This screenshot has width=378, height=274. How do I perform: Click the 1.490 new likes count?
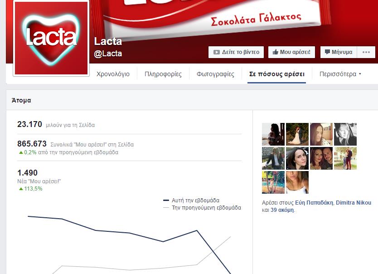click(x=28, y=173)
